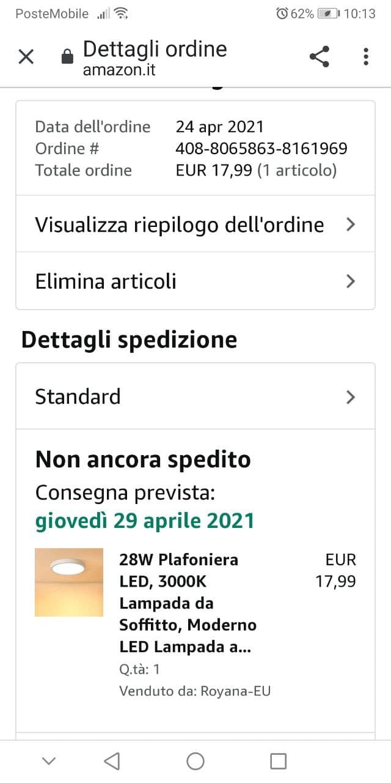Tap the ceiling lamp product thumbnail
This screenshot has height=783, width=391.
pos(69,582)
